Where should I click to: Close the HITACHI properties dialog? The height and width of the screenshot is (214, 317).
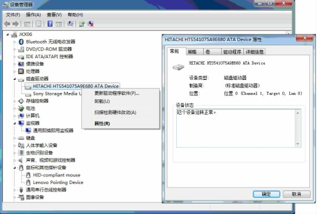tap(305, 38)
